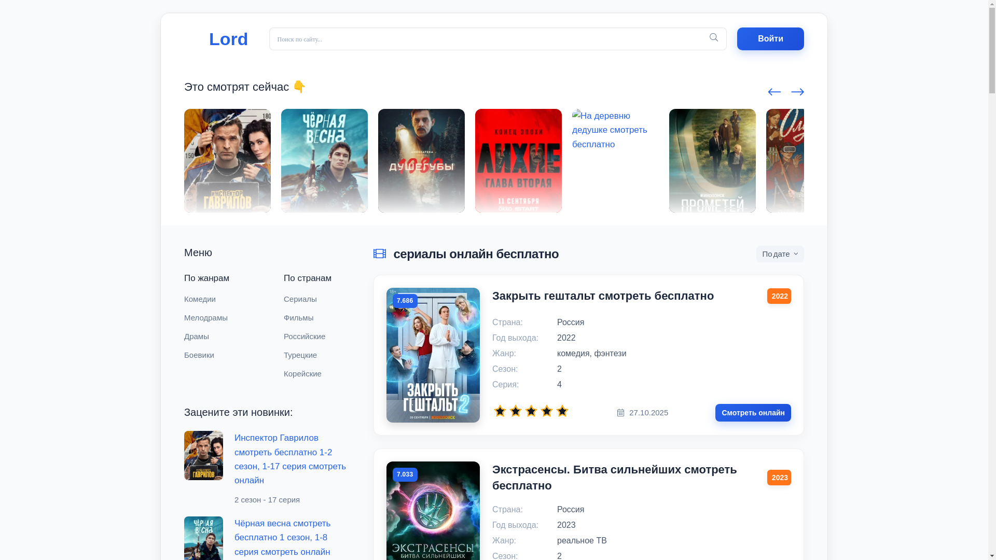Open the Чёрная весна carousel poster

pos(324,161)
